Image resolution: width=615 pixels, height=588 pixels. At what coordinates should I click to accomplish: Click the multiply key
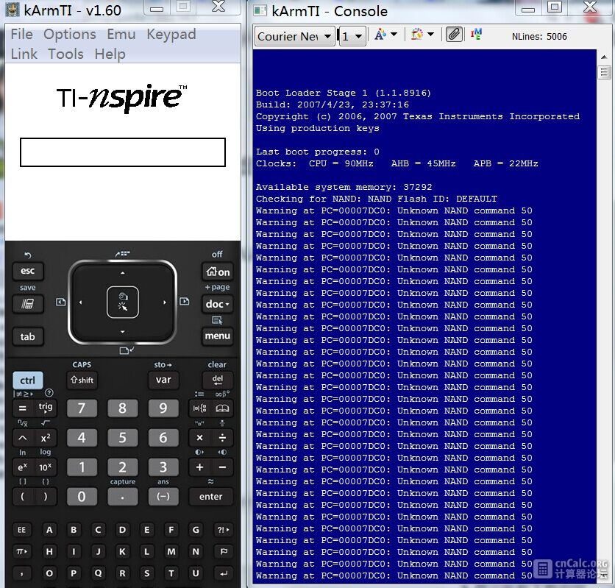(x=199, y=438)
